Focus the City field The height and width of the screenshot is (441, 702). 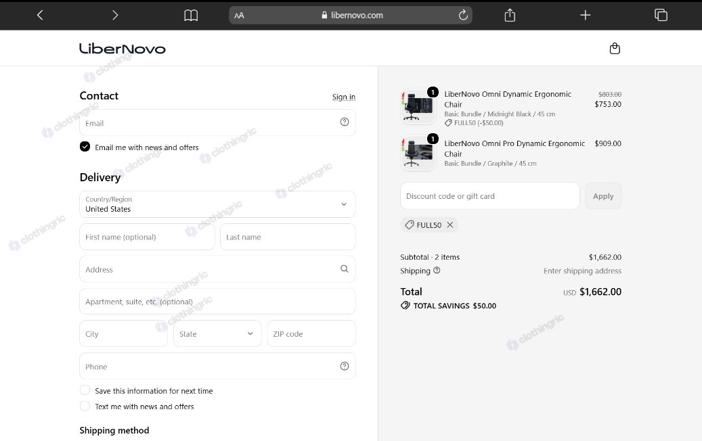click(124, 333)
